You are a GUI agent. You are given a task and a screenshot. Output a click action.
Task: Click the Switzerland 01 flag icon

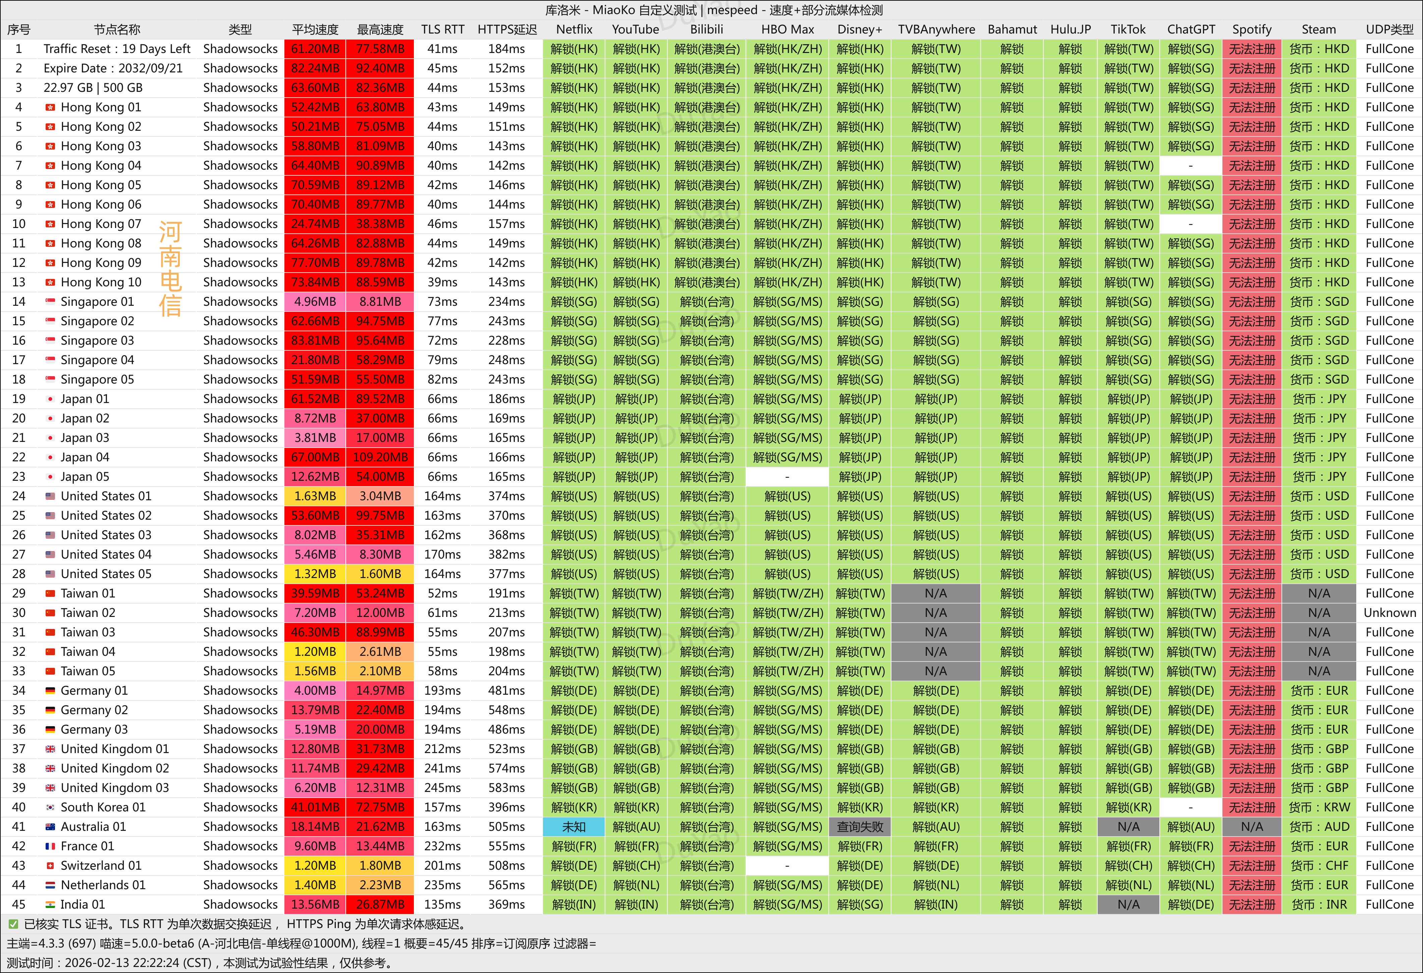click(50, 866)
